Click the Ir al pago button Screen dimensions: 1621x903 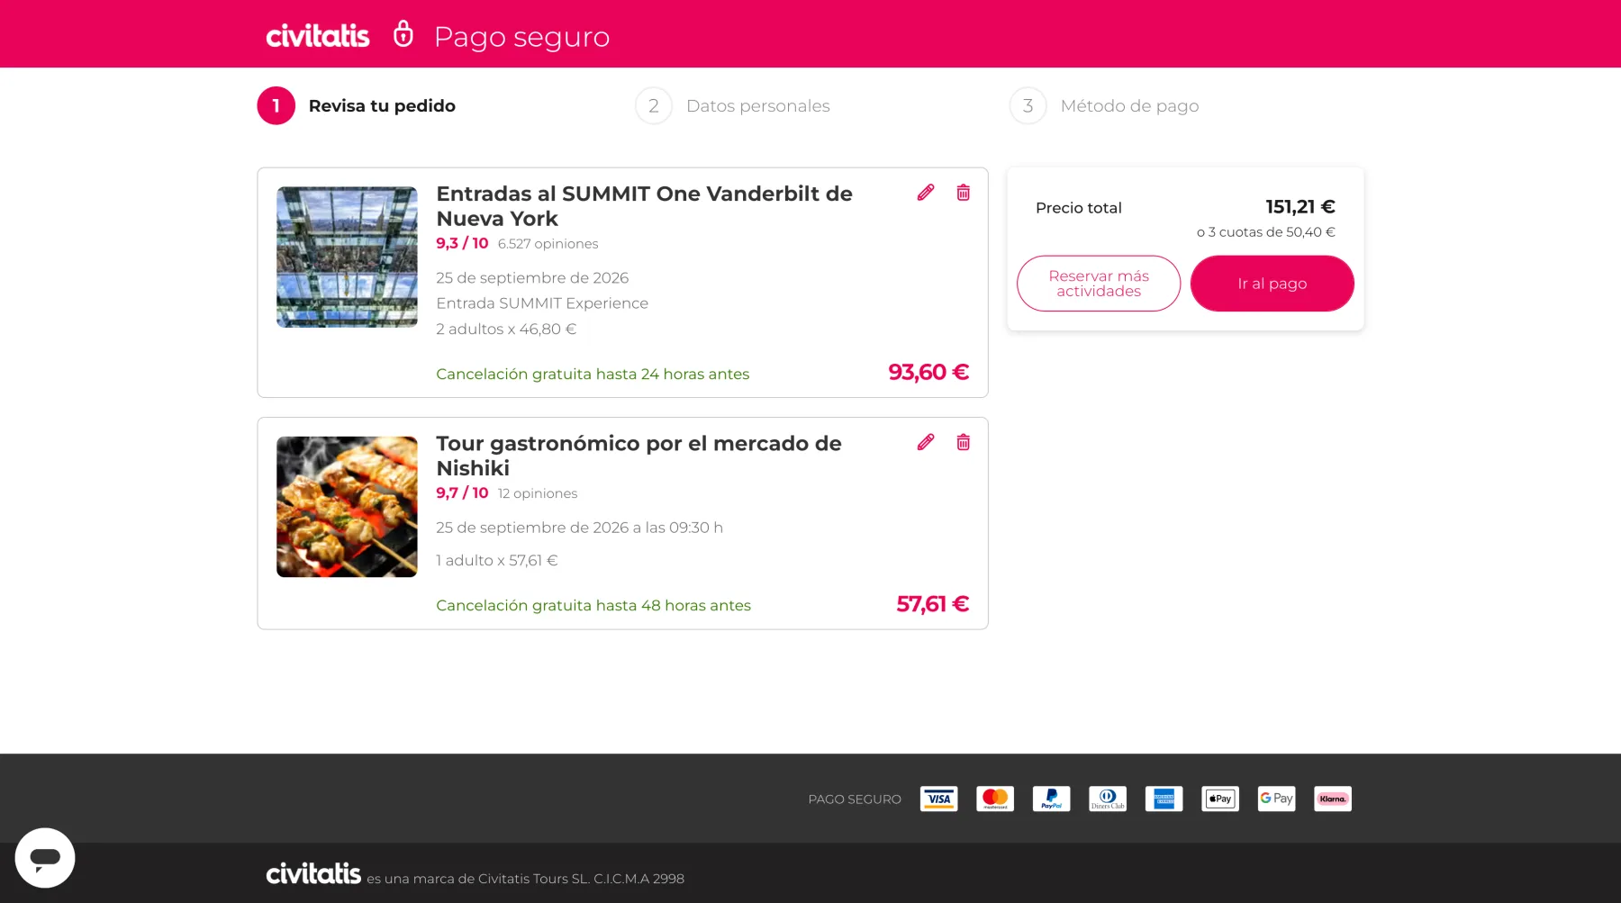coord(1272,284)
